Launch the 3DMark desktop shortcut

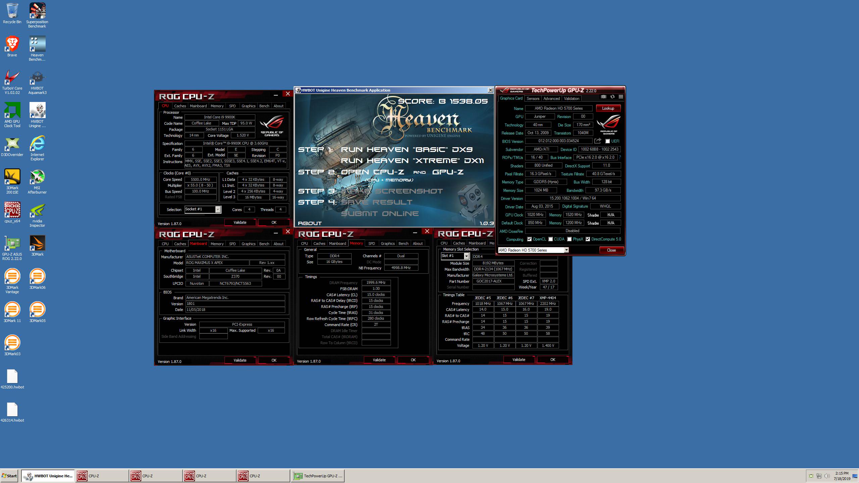point(37,246)
